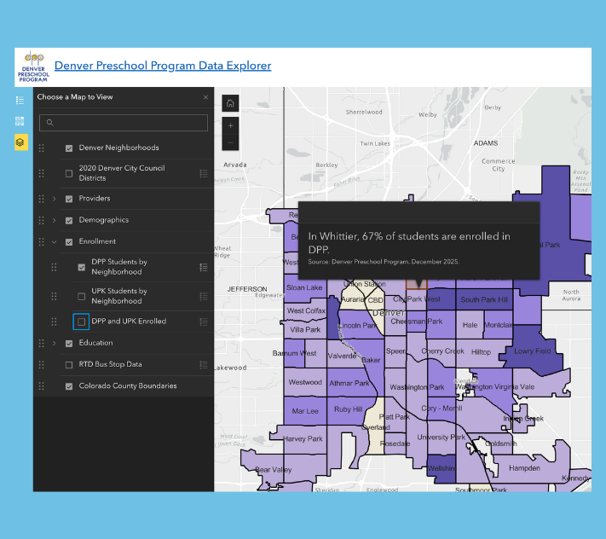Click the search magnifier icon in layer search

(x=49, y=123)
